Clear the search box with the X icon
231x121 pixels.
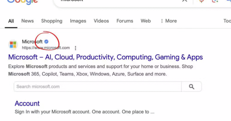point(185,1)
